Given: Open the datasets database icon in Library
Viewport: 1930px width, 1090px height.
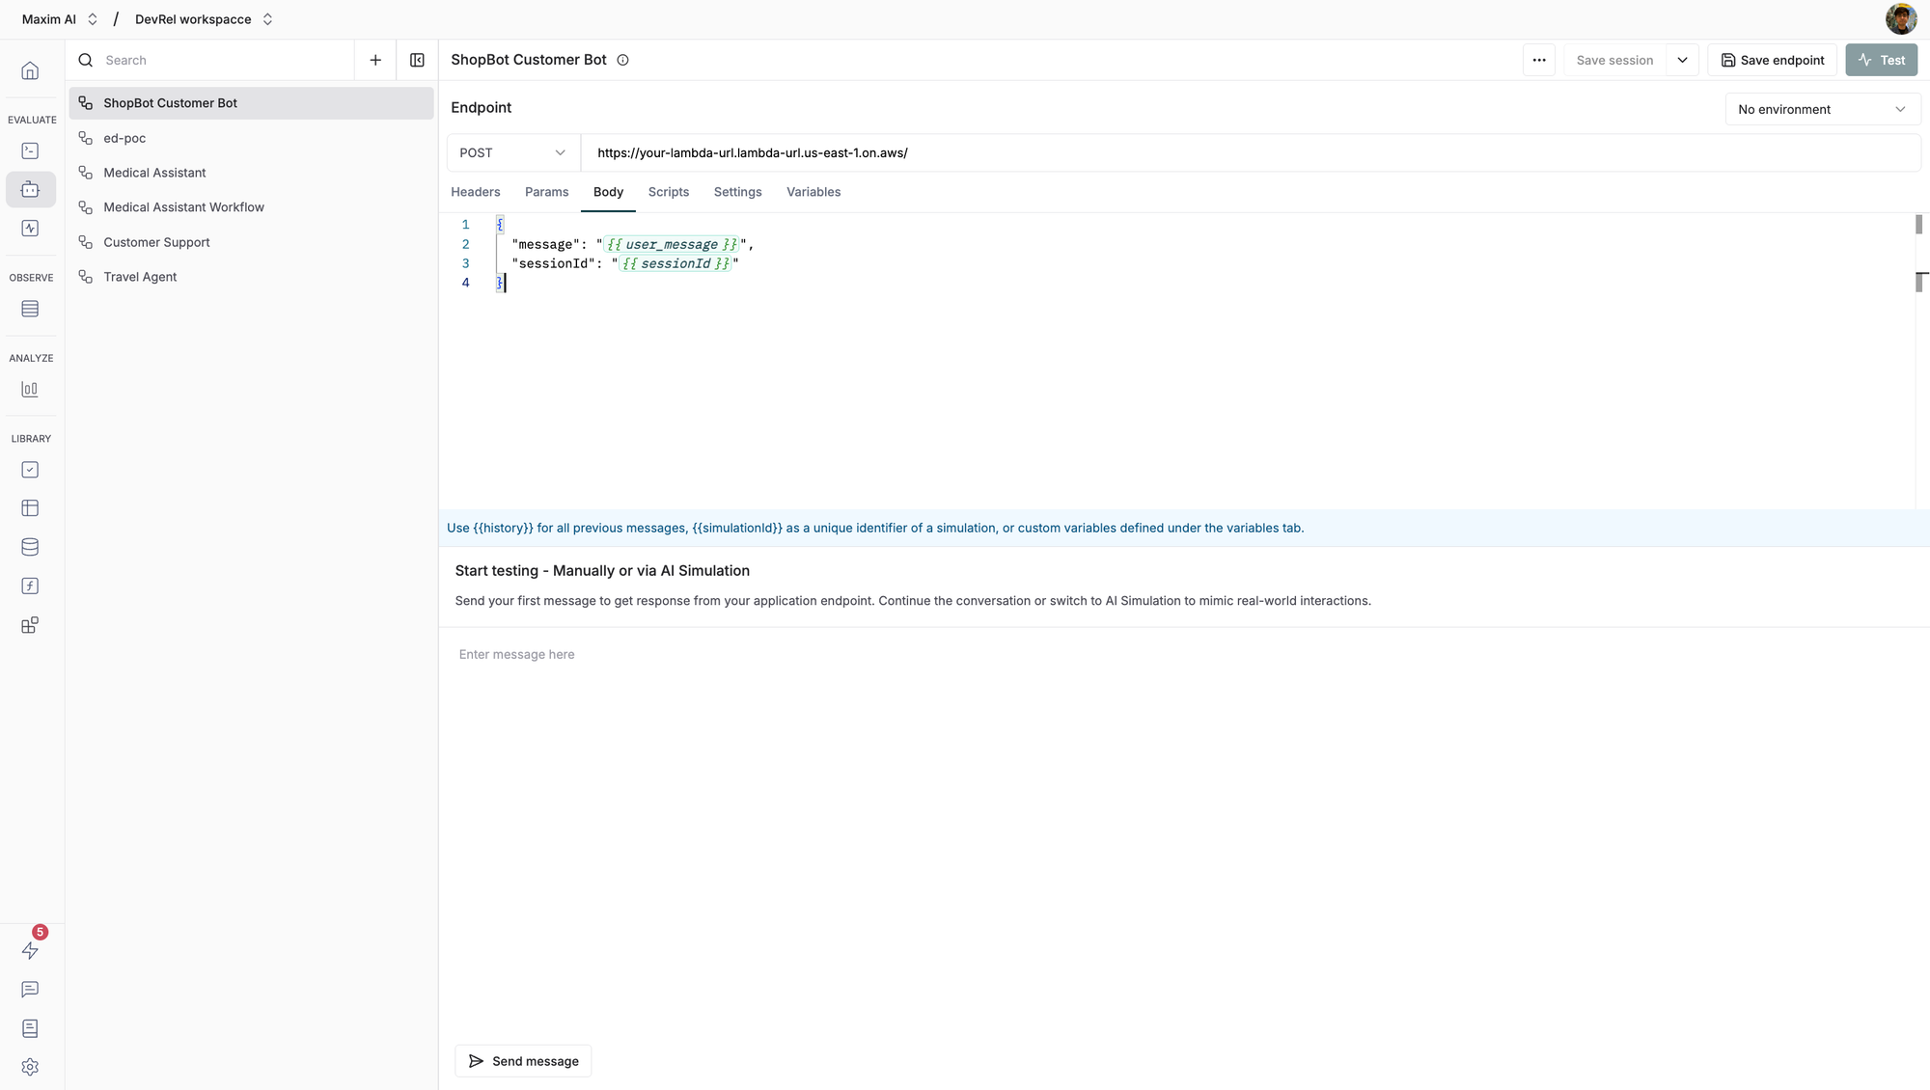Looking at the screenshot, I should click(30, 547).
